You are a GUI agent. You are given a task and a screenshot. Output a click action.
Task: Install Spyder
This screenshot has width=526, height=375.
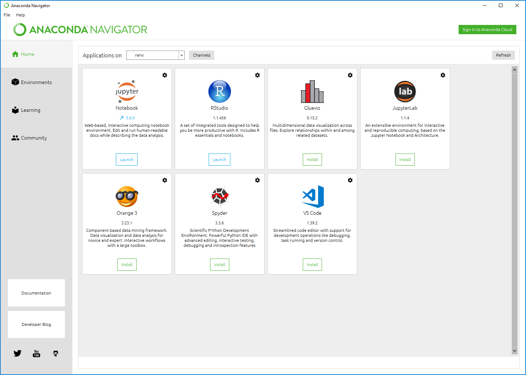220,265
